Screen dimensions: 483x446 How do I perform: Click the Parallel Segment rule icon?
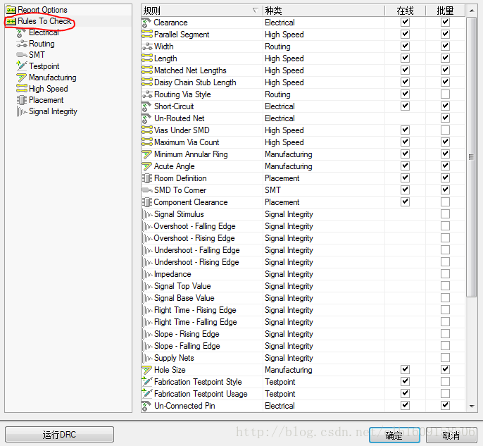147,35
